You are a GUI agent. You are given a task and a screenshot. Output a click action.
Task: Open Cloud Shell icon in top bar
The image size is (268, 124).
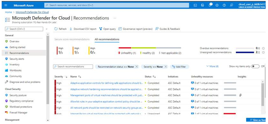[x=195, y=5]
